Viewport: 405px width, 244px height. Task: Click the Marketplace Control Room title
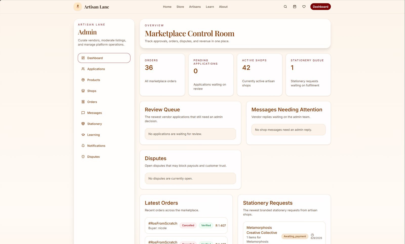coord(190,33)
